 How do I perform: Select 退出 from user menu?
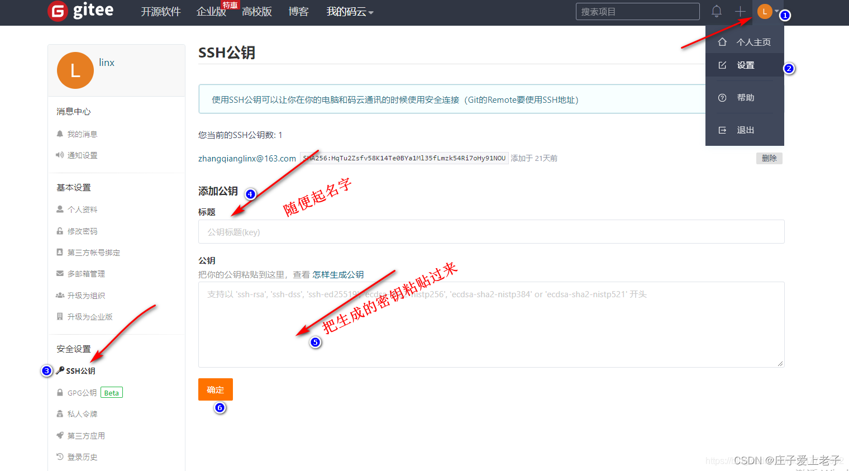click(745, 130)
